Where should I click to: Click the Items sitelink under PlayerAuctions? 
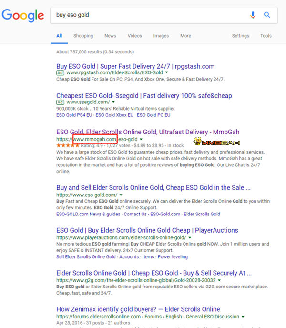[x=148, y=257]
